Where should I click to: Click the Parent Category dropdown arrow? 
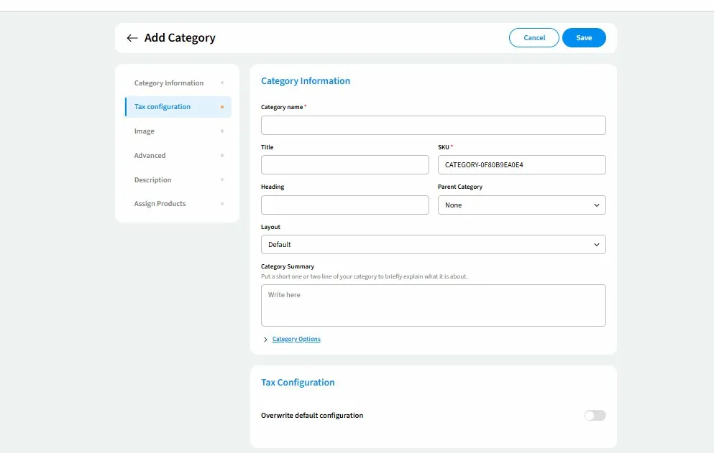(596, 205)
